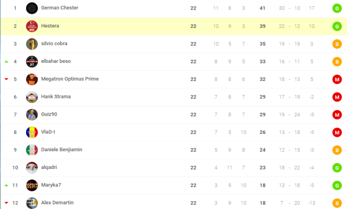347x209 pixels.
Task: Open elbahar beso manager name link
Action: point(56,61)
